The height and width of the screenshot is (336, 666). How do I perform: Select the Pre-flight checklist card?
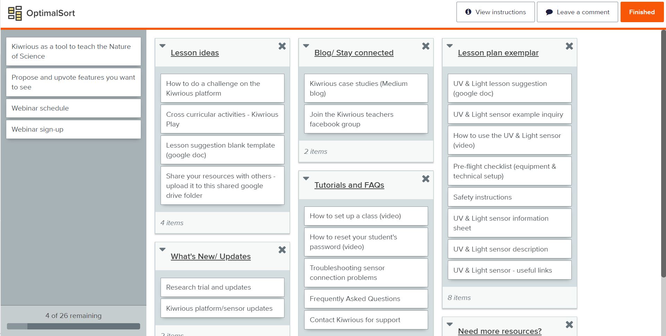[510, 171]
